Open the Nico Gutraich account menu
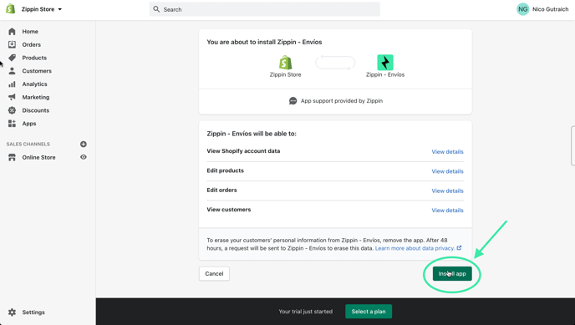 click(550, 9)
